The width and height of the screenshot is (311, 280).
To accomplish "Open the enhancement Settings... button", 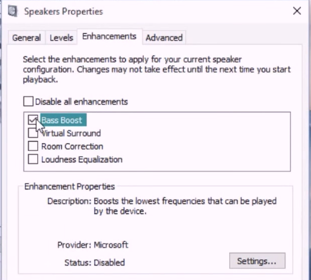I will click(257, 261).
